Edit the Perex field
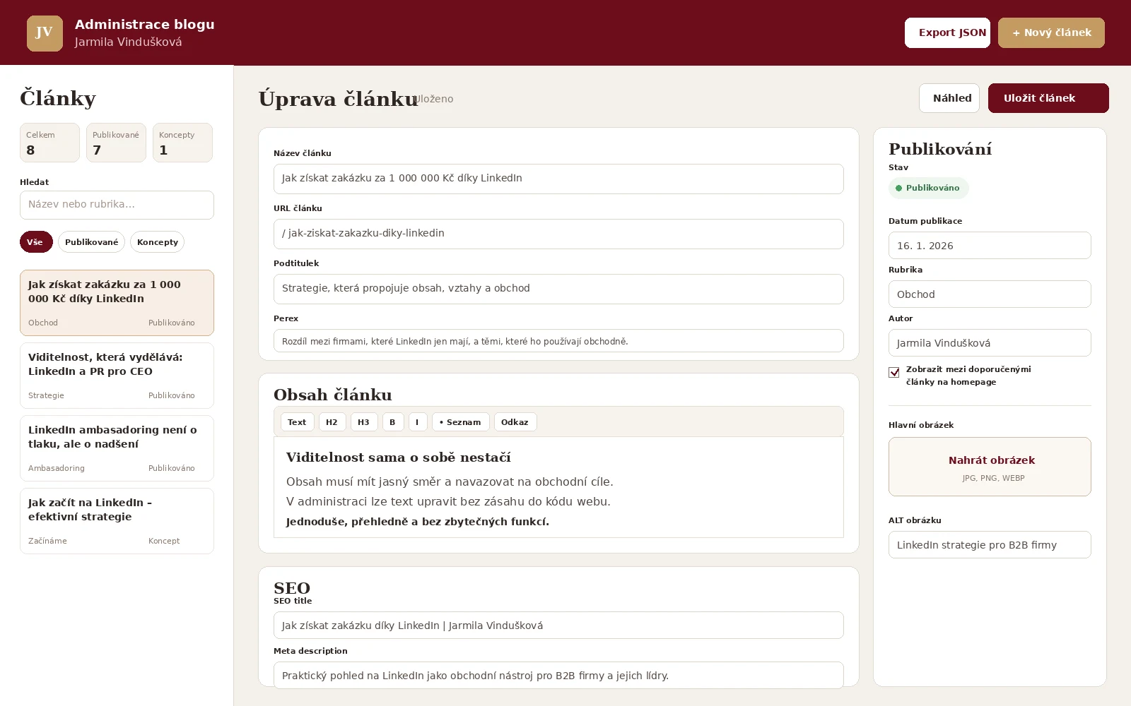The width and height of the screenshot is (1131, 706). (x=558, y=341)
